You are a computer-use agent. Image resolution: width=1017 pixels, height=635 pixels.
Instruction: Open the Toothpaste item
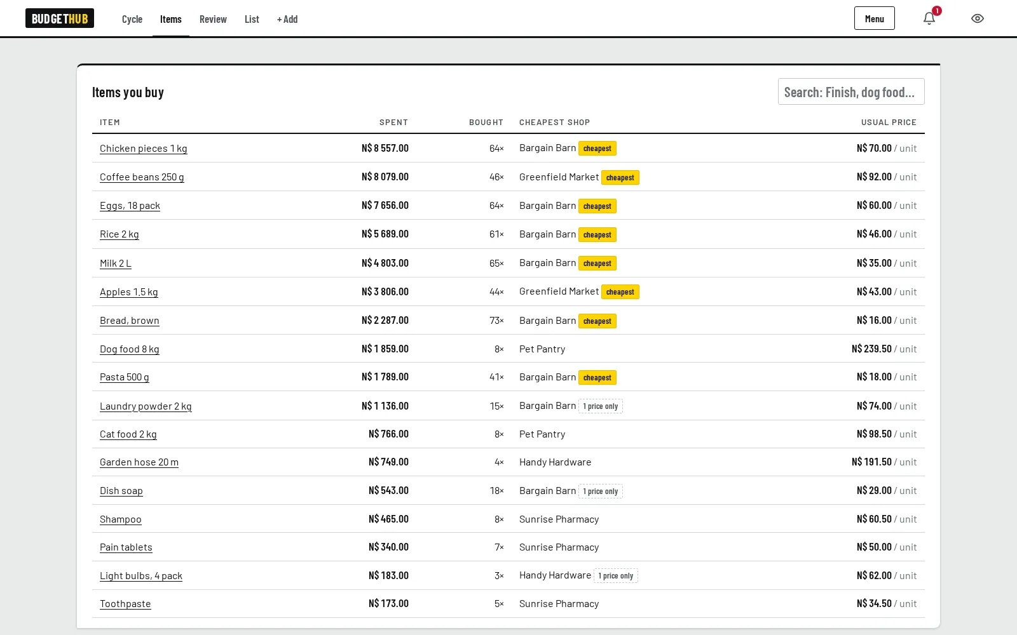[125, 604]
